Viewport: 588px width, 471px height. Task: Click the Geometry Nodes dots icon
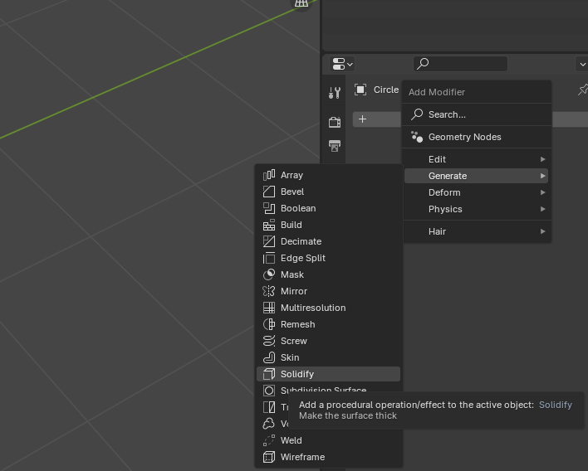pyautogui.click(x=417, y=137)
